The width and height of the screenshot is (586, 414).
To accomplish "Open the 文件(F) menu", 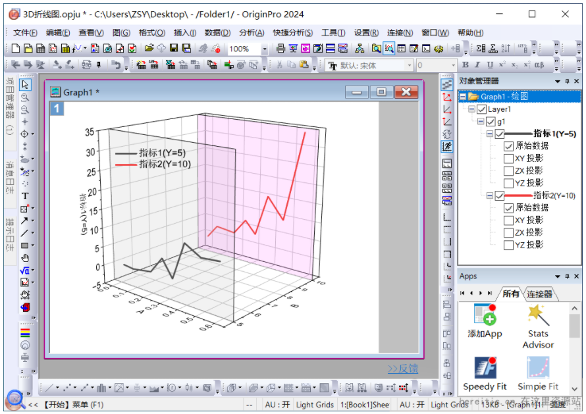I will coord(25,33).
